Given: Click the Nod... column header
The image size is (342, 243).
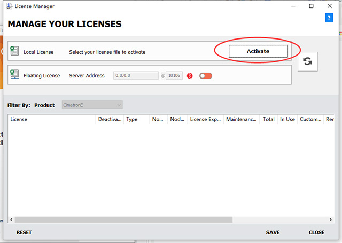Looking at the screenshot, I should pyautogui.click(x=177, y=119).
